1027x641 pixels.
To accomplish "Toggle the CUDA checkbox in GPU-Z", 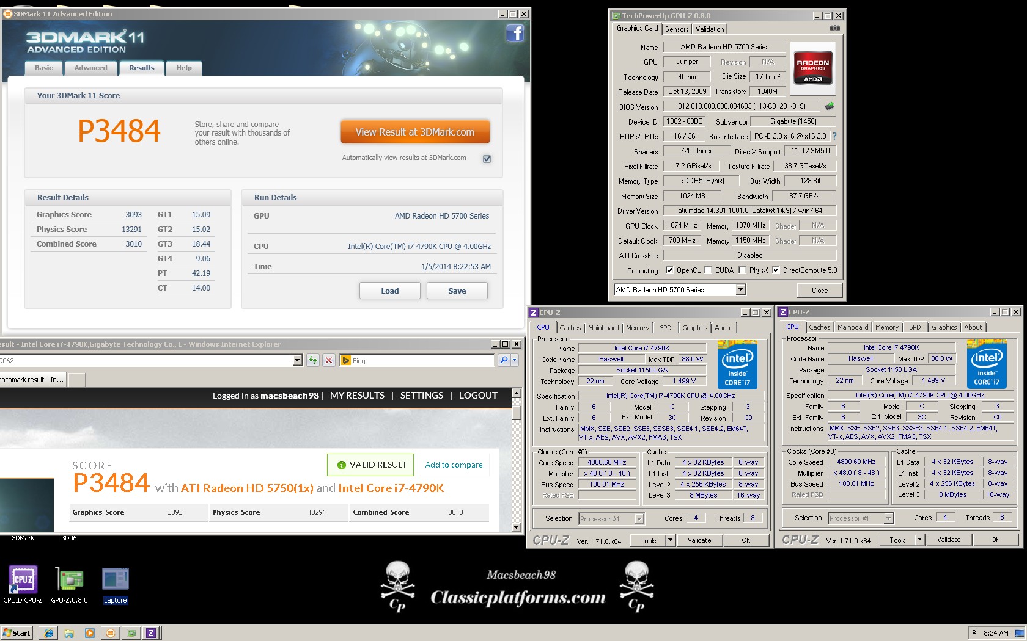I will 708,270.
